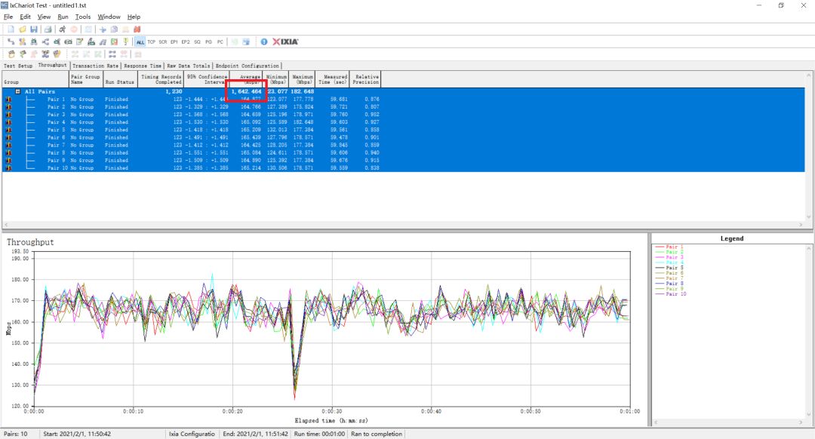Click the blue plus icon in top toolbar
The height and width of the screenshot is (439, 815).
click(x=103, y=29)
